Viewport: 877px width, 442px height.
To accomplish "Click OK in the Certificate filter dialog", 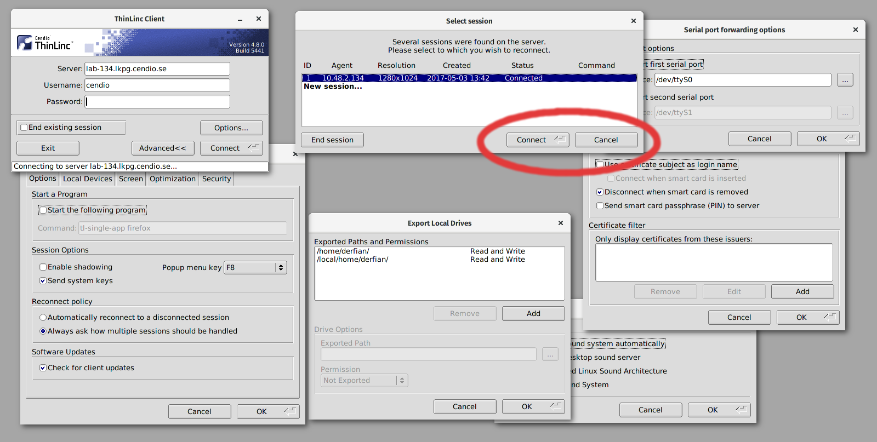I will tap(808, 318).
